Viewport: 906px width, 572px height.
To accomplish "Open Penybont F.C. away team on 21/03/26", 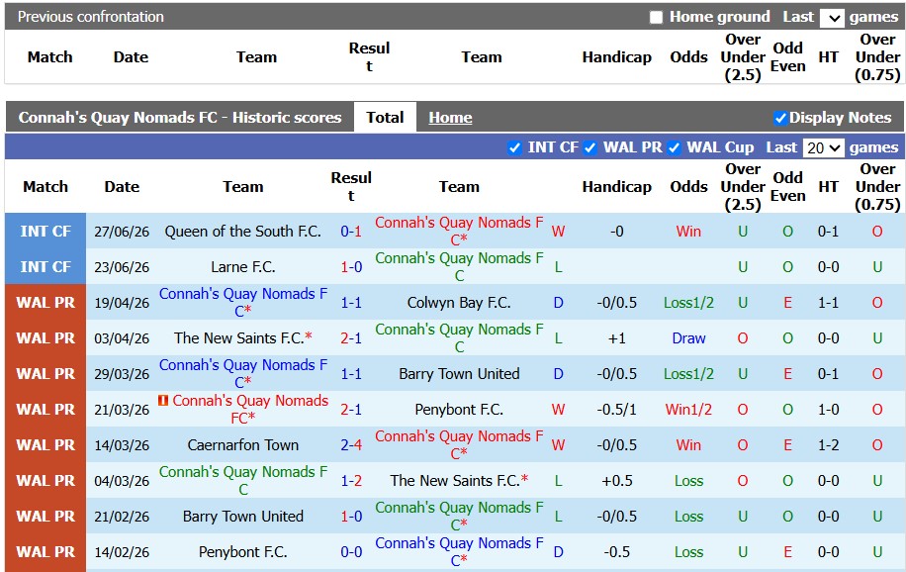I will (x=459, y=410).
